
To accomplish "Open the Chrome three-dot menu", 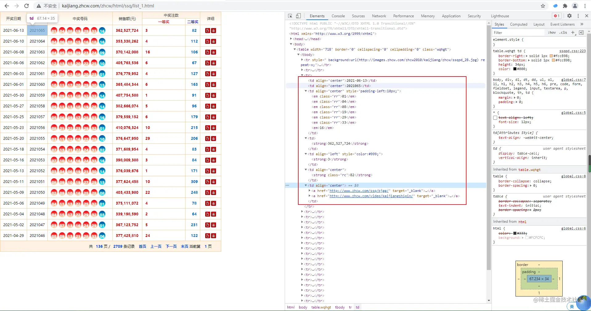I will [585, 6].
